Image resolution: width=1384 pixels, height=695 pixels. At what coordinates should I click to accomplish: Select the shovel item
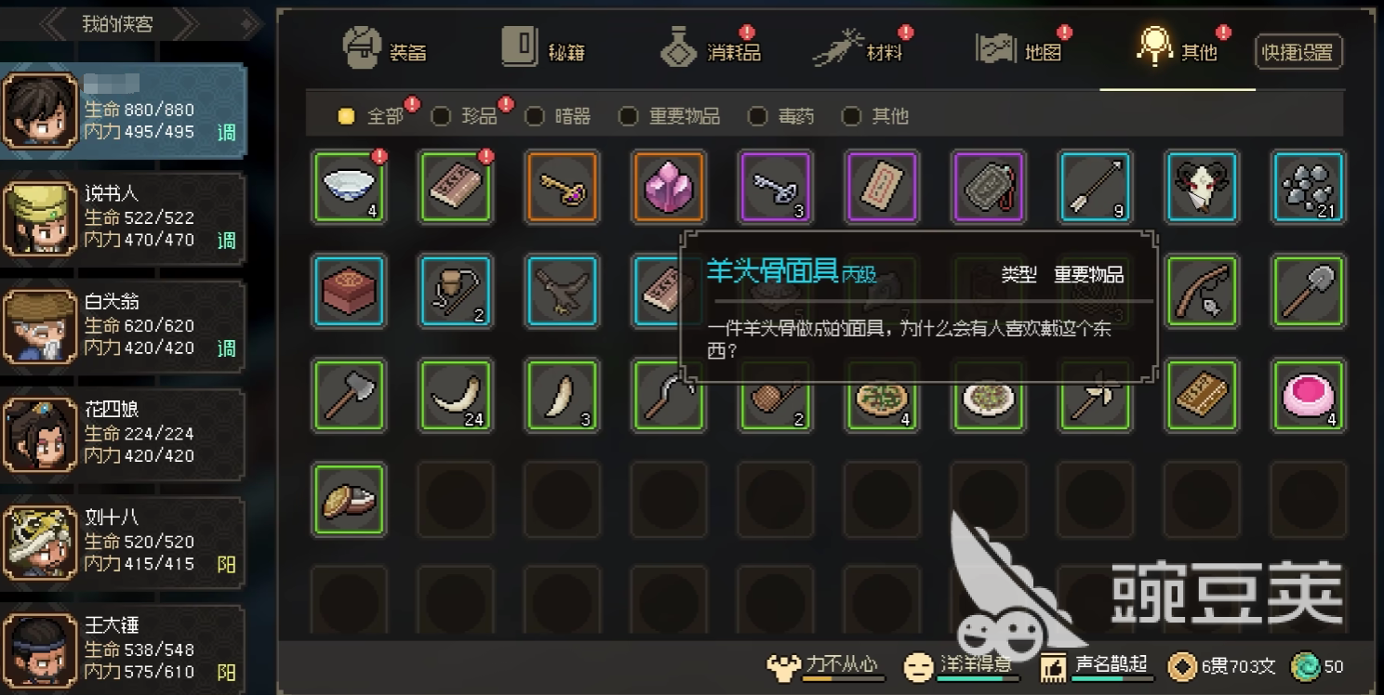(1309, 292)
